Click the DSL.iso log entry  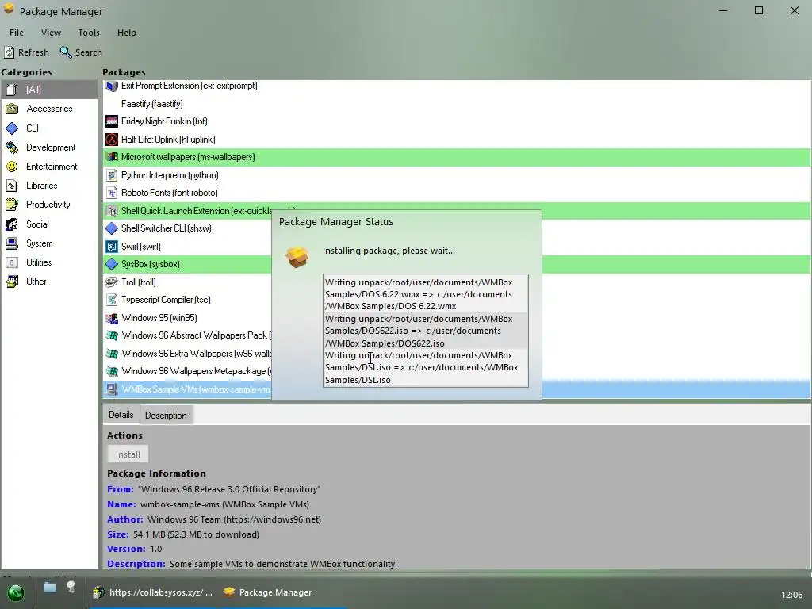coord(425,368)
